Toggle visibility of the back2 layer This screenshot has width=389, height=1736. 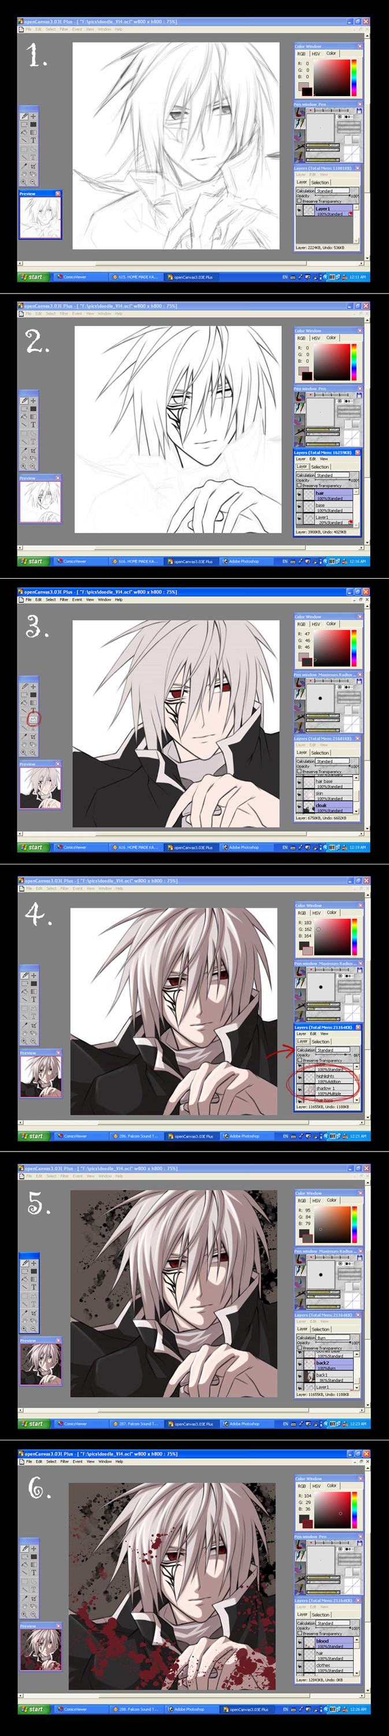299,1364
